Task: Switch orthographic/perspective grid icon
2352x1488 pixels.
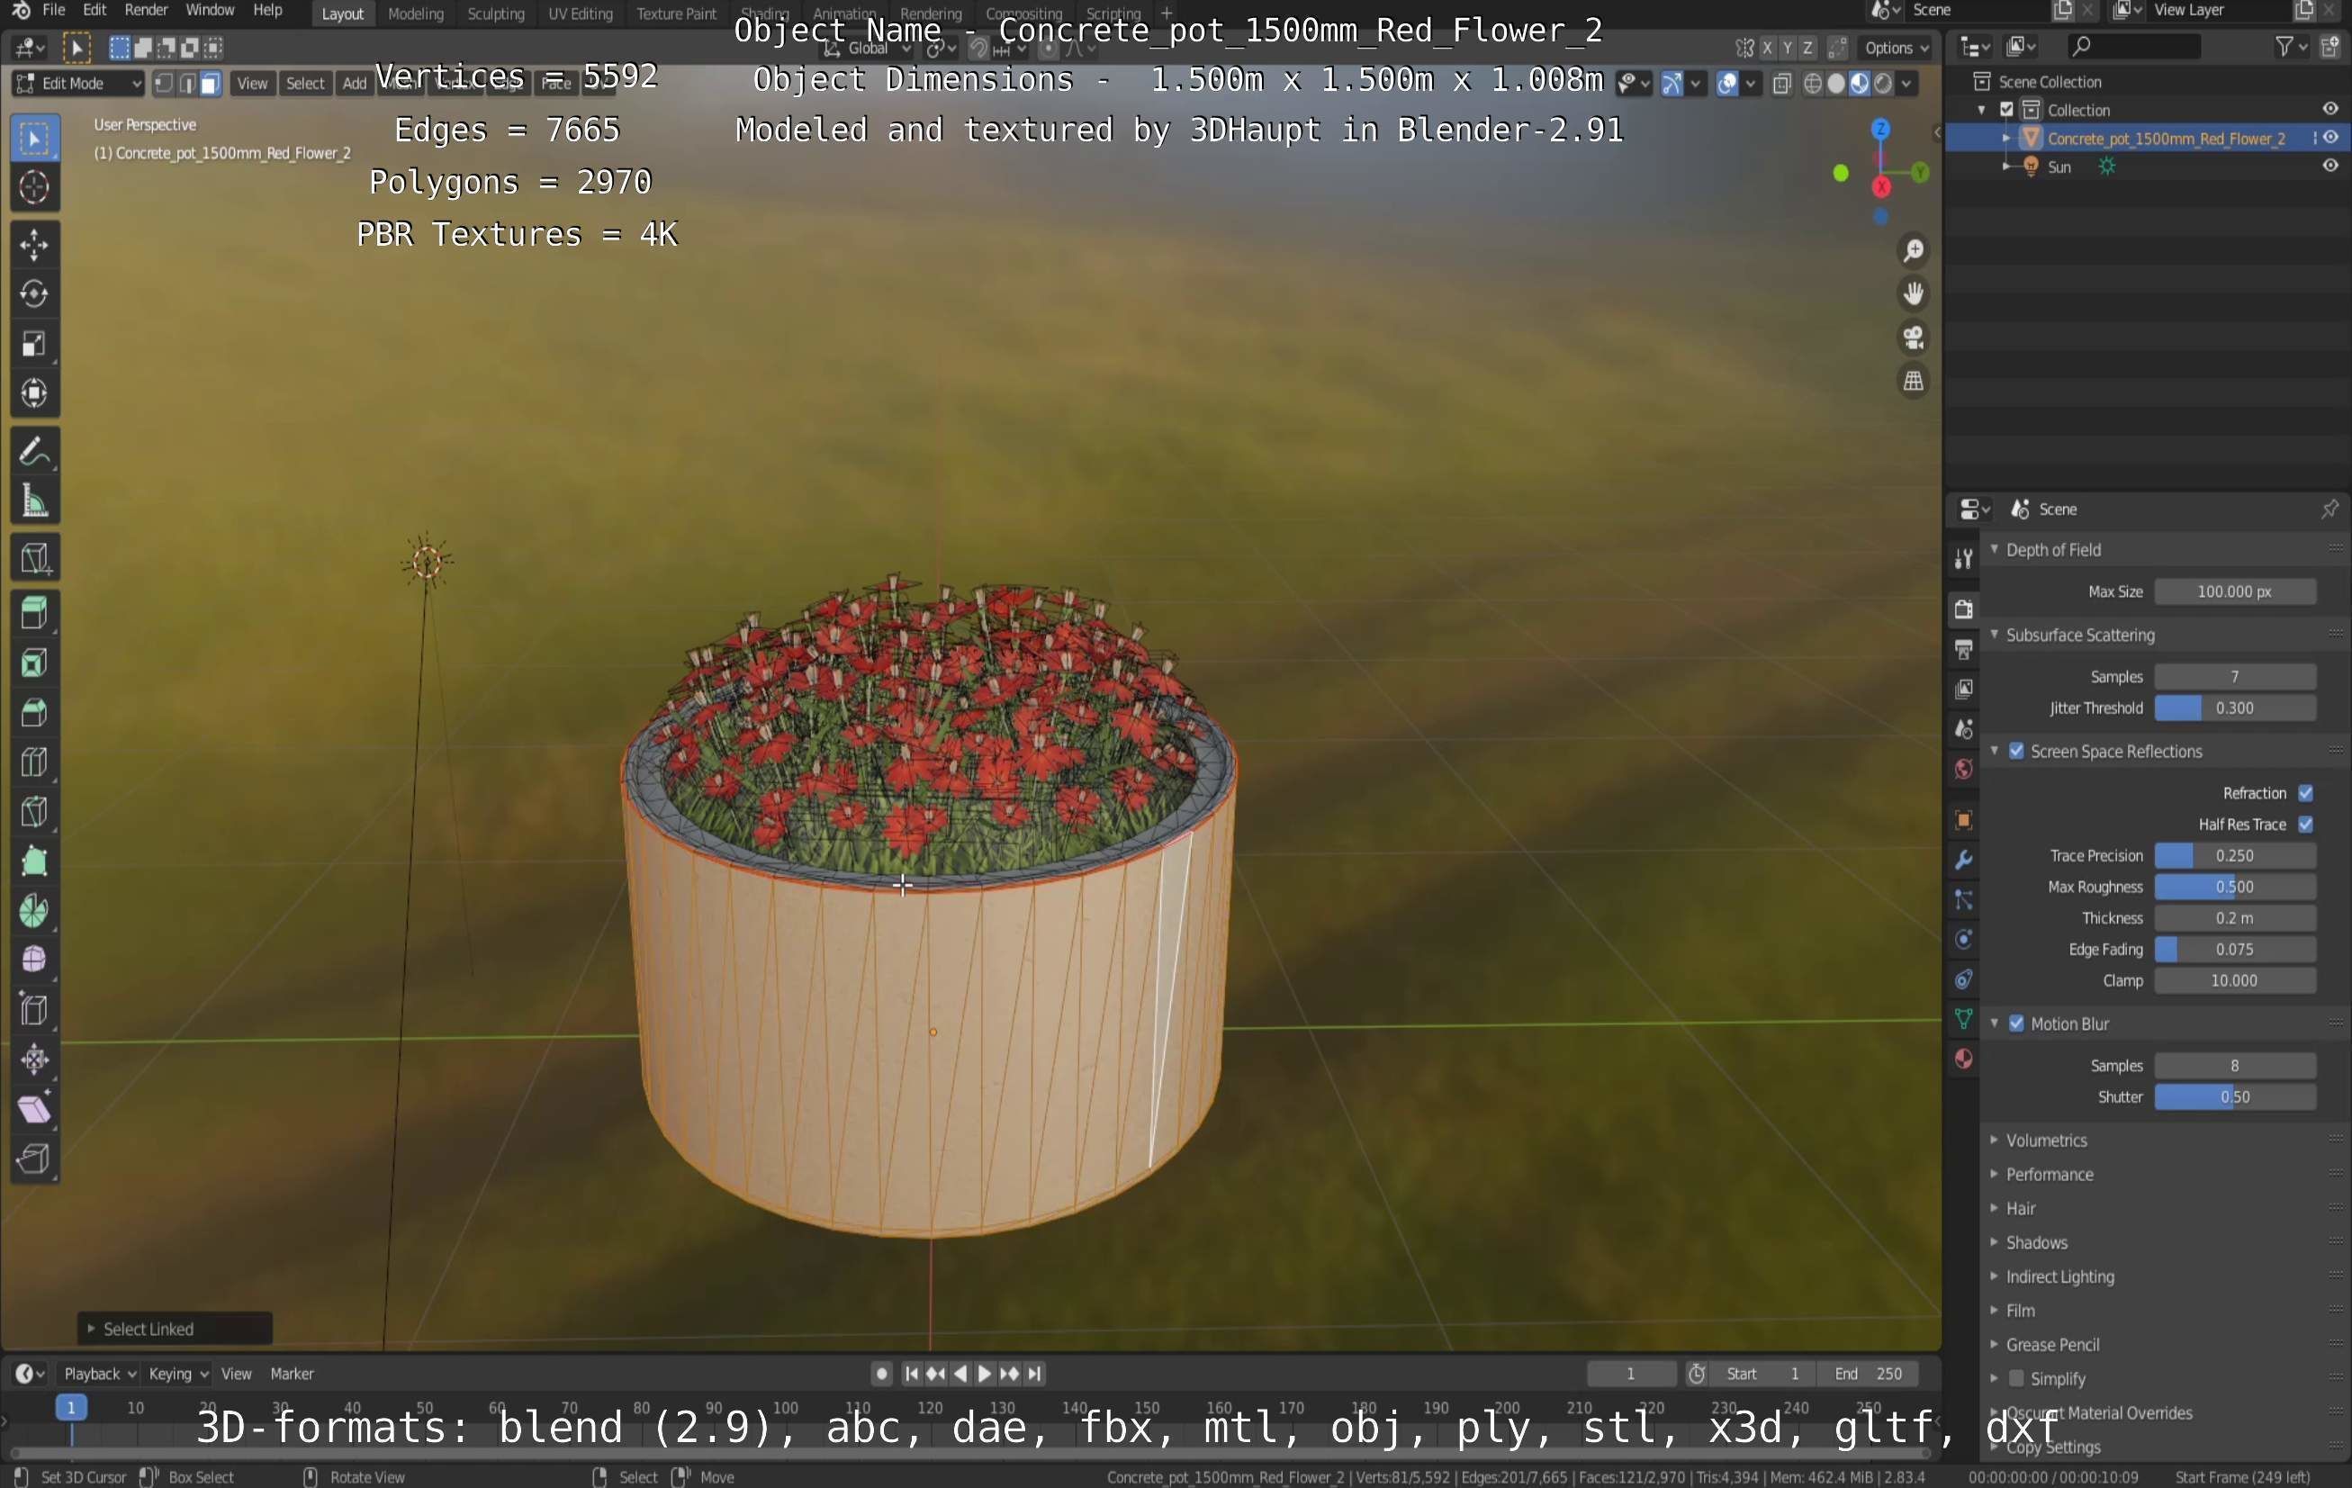Action: click(1913, 381)
